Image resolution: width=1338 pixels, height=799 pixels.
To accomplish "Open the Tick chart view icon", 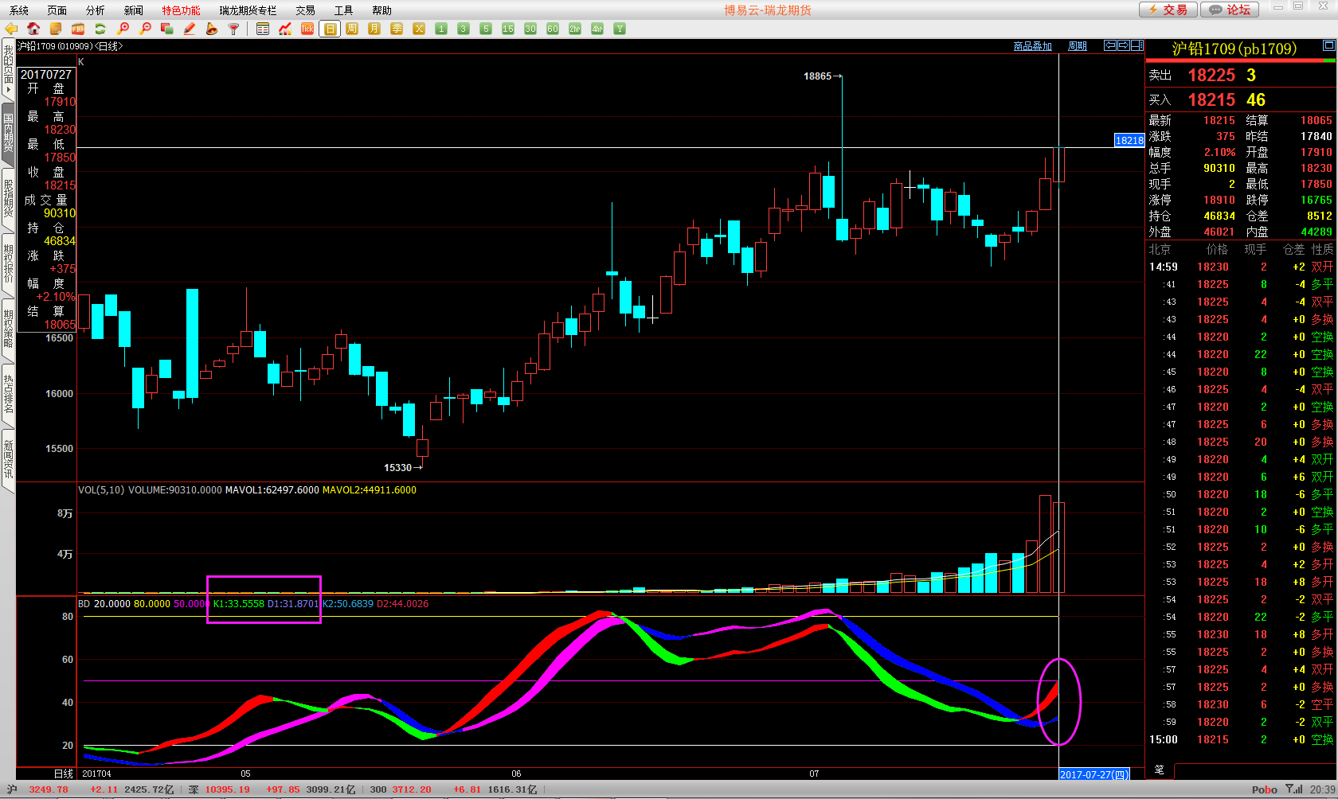I will 307,29.
